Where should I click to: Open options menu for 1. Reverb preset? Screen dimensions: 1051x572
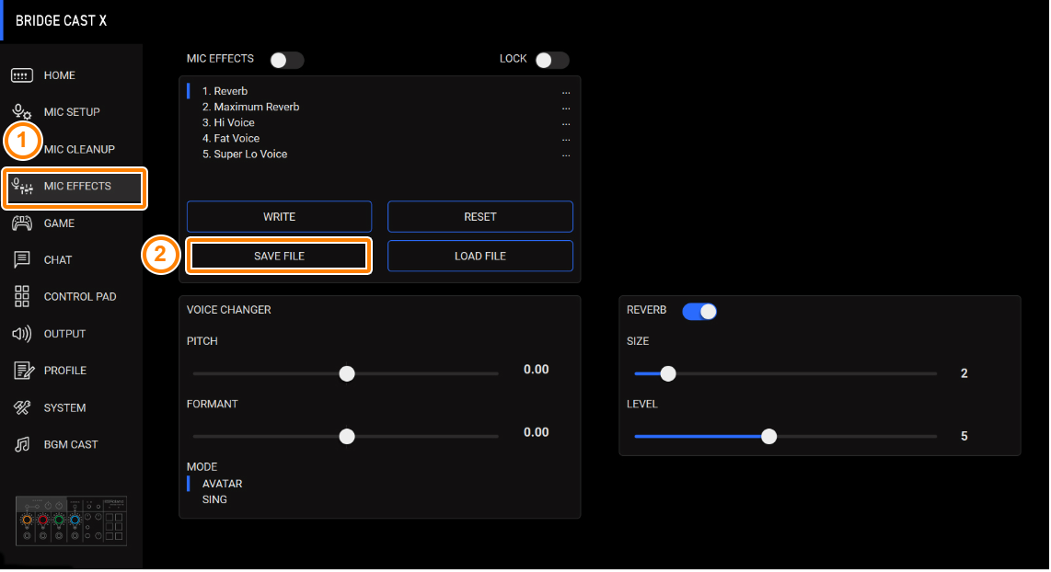pos(566,93)
